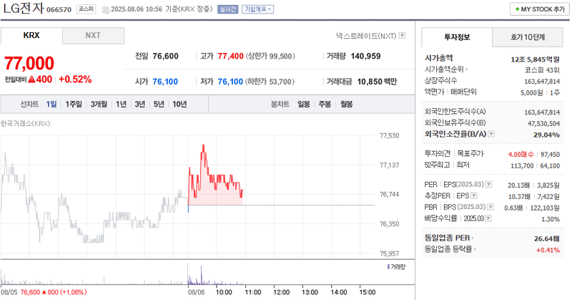Image resolution: width=572 pixels, height=300 pixels.
Task: Switch to the KRX tab
Action: [31, 36]
